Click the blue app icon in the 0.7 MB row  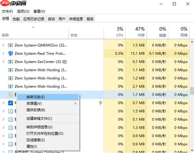[x=11, y=103]
